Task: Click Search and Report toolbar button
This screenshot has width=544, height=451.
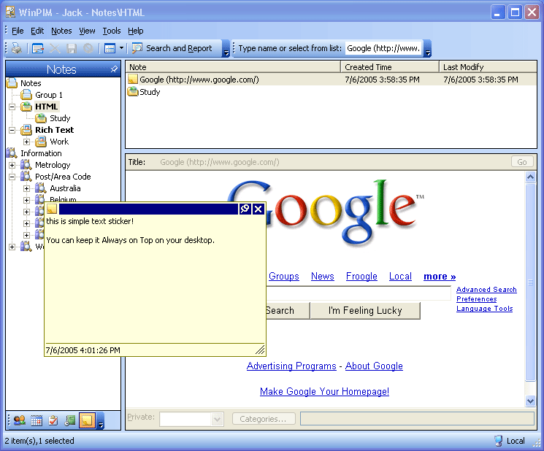Action: (x=172, y=48)
